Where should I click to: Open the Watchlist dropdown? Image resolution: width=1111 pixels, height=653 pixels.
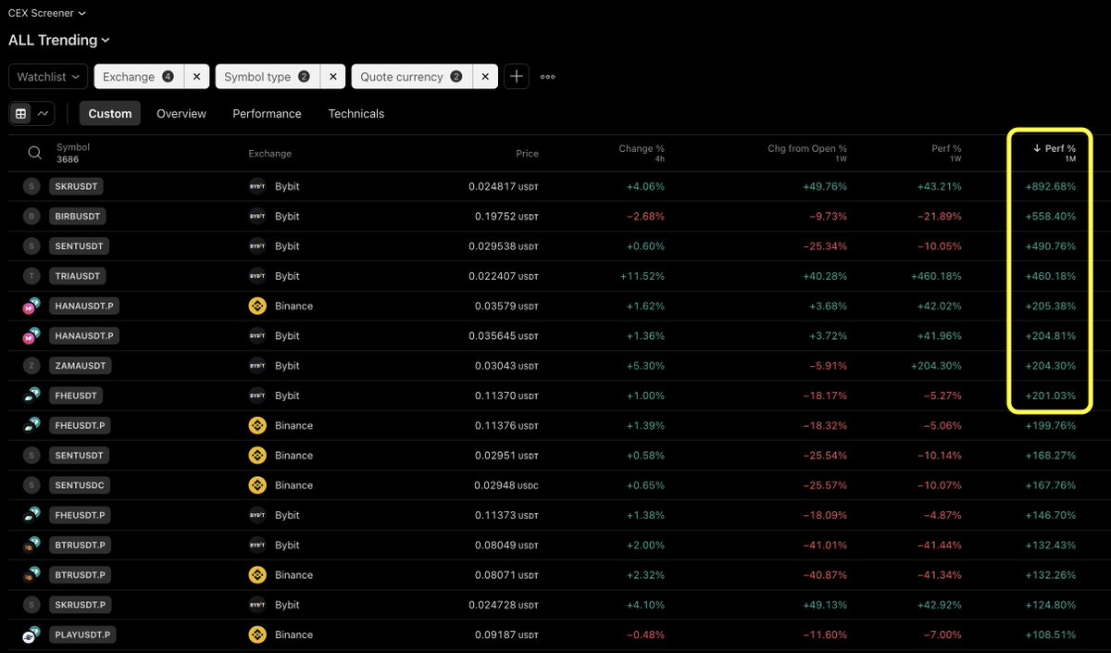click(48, 77)
